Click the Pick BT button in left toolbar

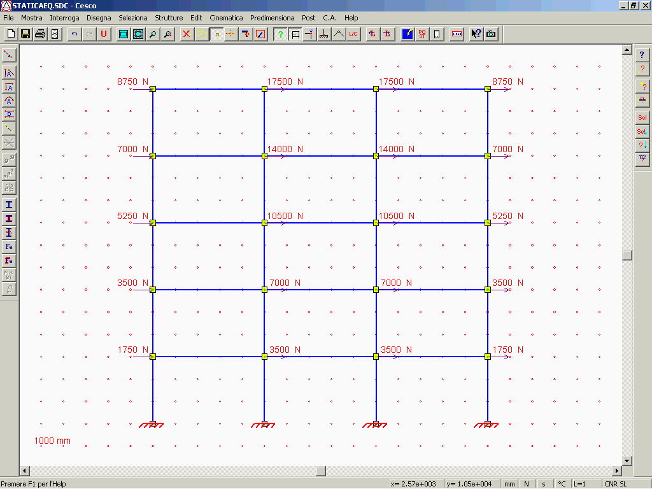tap(9, 275)
